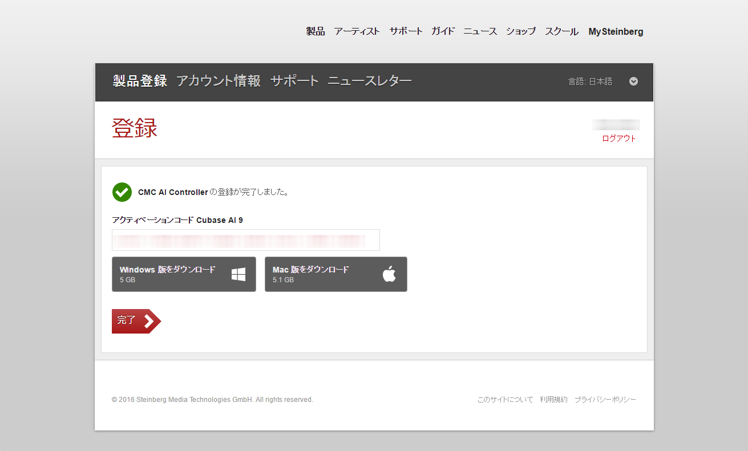The height and width of the screenshot is (451, 748).
Task: Click the Cubase AI 9 activation code field
Action: 246,240
